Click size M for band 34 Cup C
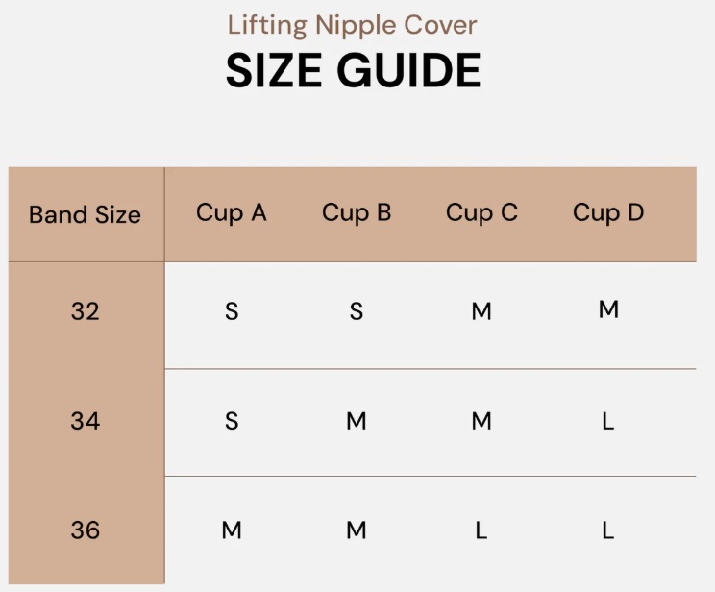Viewport: 715px width, 592px height. point(481,421)
